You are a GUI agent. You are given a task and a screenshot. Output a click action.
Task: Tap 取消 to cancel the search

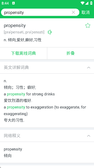click(85, 12)
